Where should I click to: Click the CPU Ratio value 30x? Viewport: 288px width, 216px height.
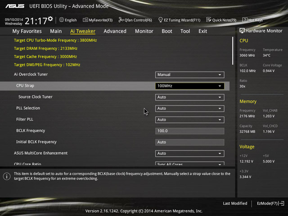[242, 86]
